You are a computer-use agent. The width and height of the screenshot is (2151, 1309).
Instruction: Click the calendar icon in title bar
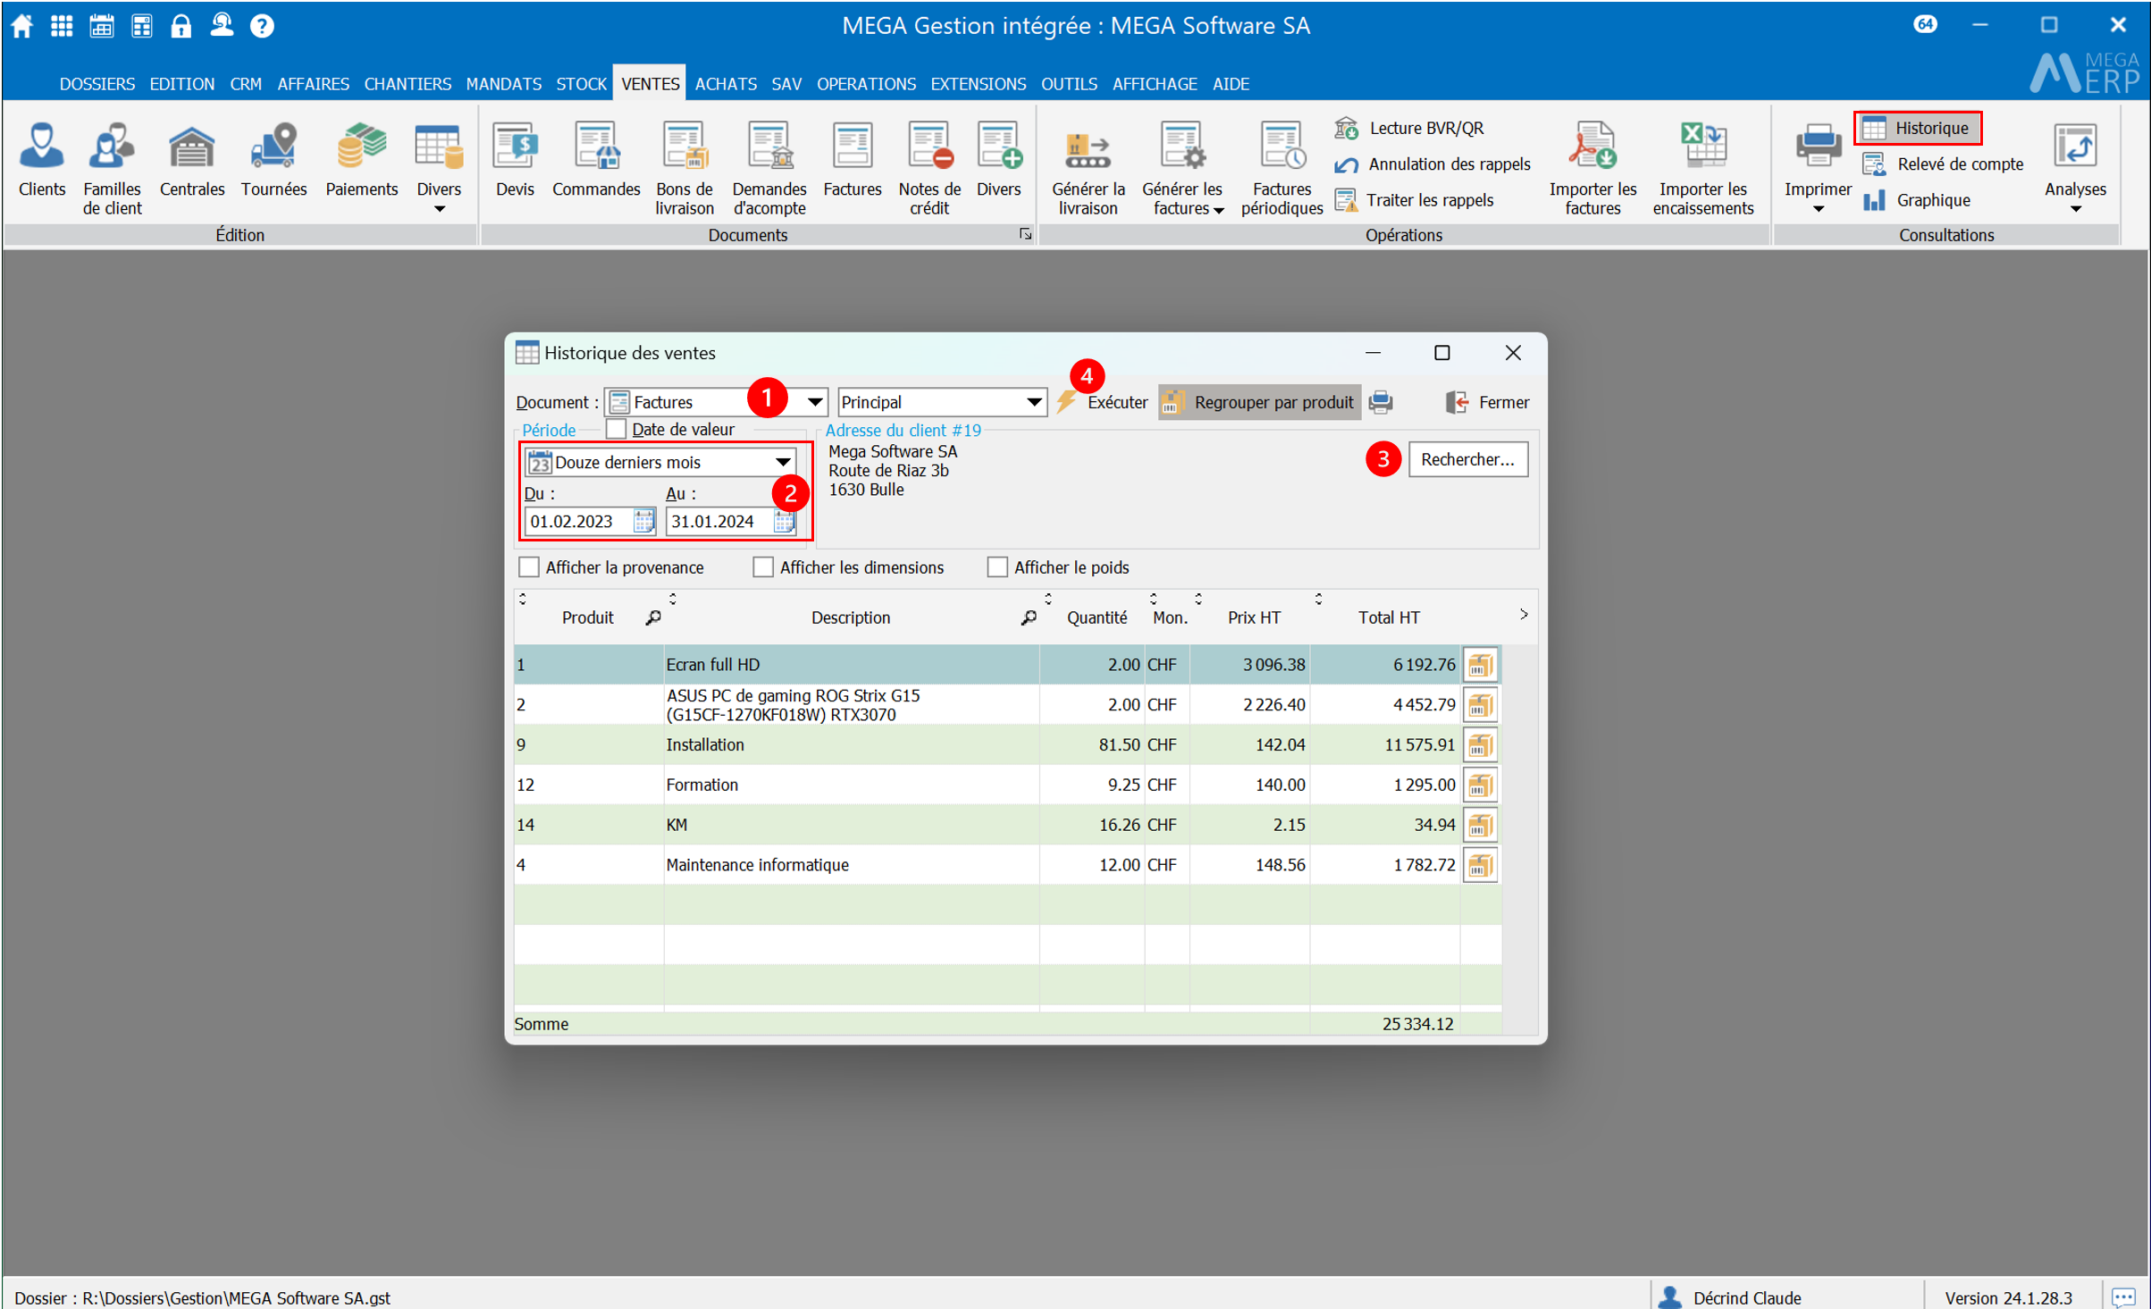[x=101, y=25]
